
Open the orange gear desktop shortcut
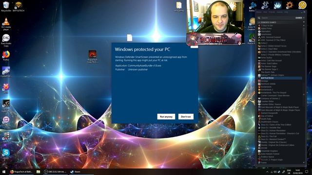coord(290,5)
